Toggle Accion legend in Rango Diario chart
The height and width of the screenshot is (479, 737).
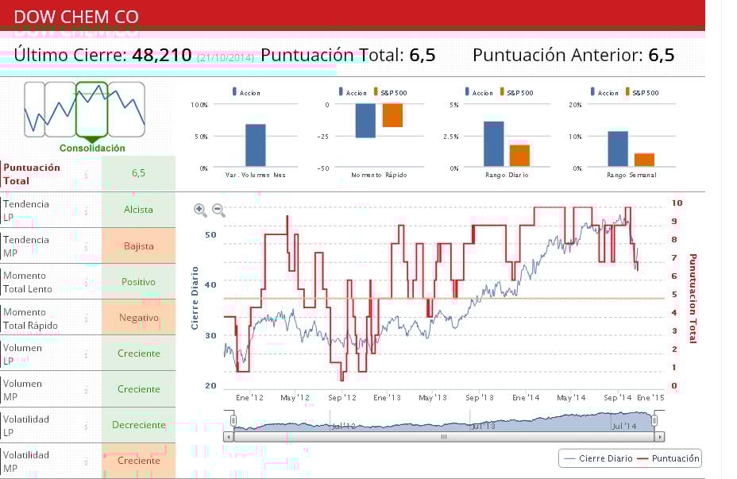pyautogui.click(x=479, y=93)
